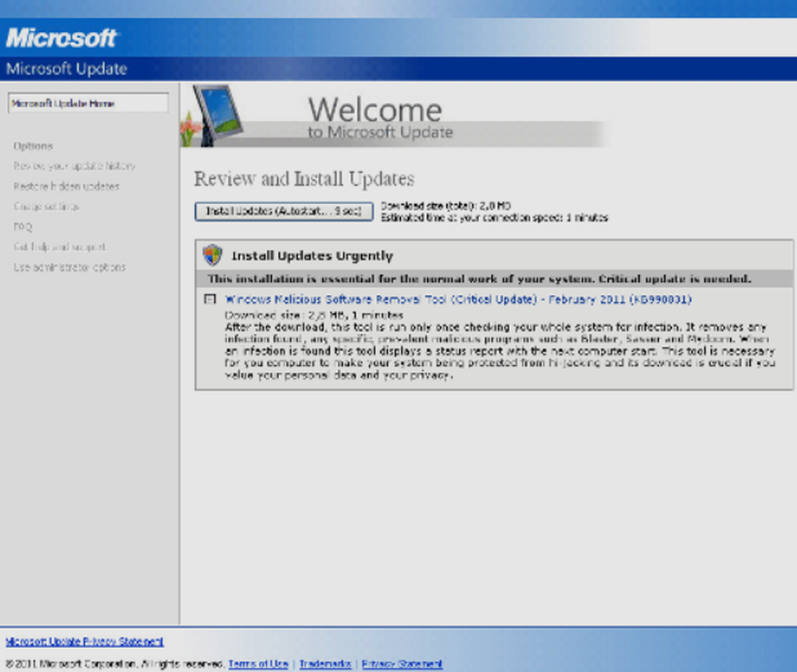
Task: Click the security shield icon
Action: (212, 255)
